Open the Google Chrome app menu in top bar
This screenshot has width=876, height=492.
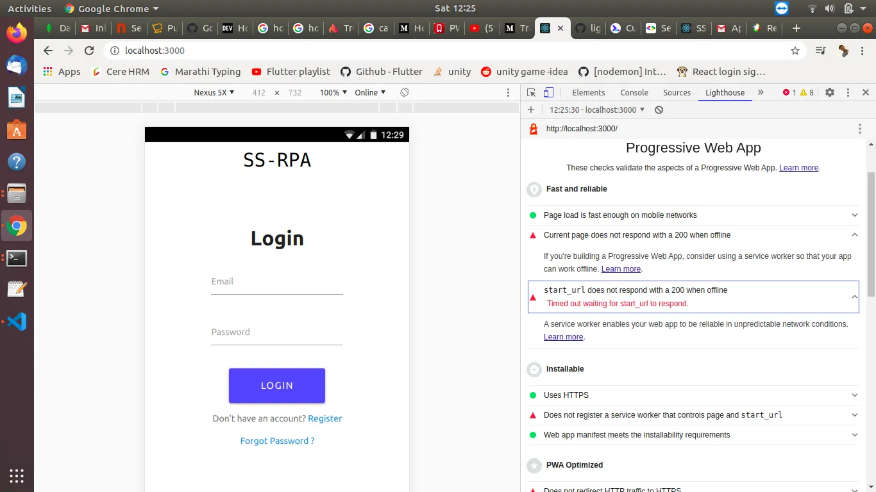point(112,8)
